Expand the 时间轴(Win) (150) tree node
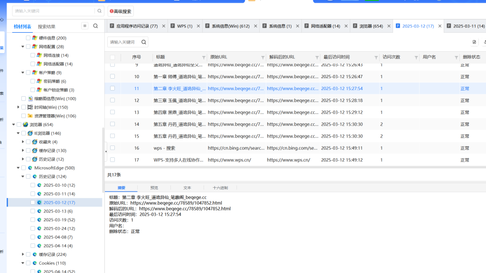 point(19,107)
